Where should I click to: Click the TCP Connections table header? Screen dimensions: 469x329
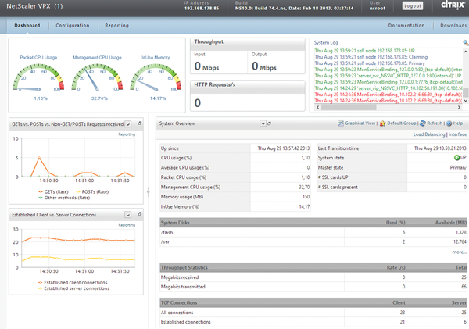pos(313,302)
